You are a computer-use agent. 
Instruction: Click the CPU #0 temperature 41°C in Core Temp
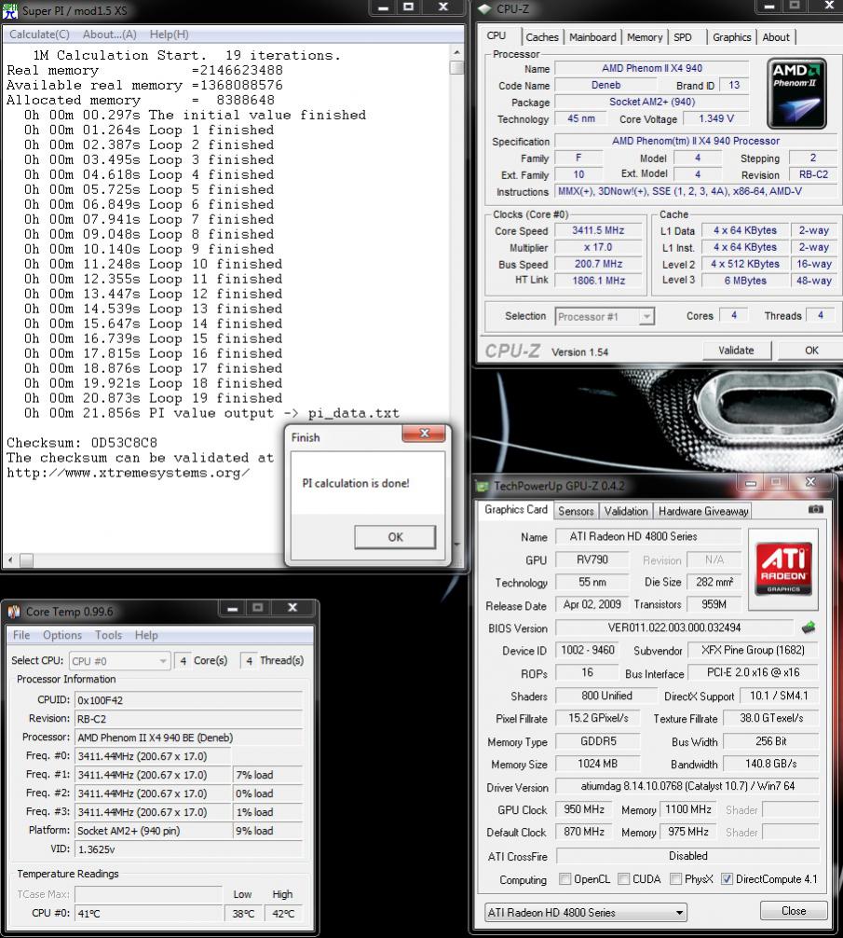149,914
